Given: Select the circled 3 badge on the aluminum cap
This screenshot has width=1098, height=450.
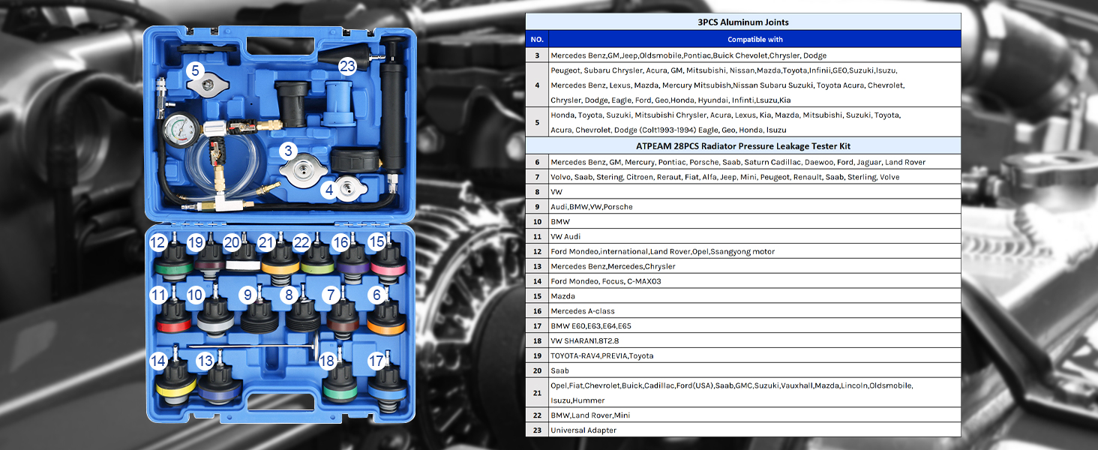Looking at the screenshot, I should (x=289, y=151).
